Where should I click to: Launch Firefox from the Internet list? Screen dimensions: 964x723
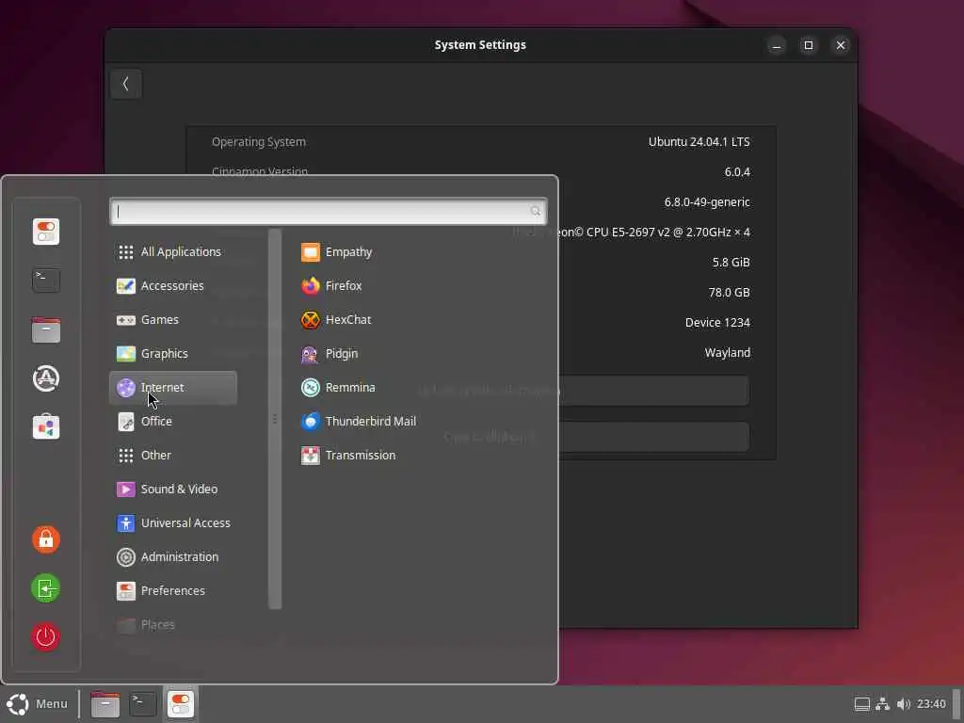332,286
